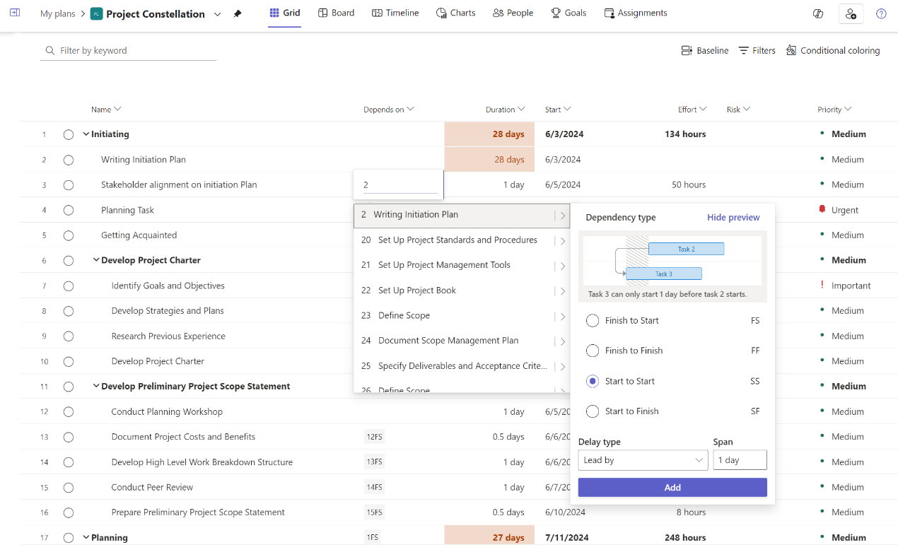Collapse the Initiating task group
The width and height of the screenshot is (898, 552).
85,134
